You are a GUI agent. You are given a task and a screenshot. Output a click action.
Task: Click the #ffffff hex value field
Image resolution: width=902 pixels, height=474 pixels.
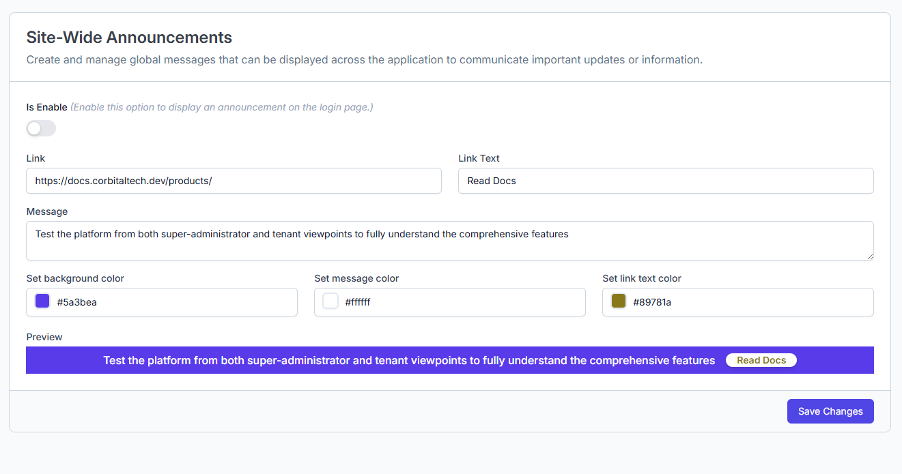(462, 302)
